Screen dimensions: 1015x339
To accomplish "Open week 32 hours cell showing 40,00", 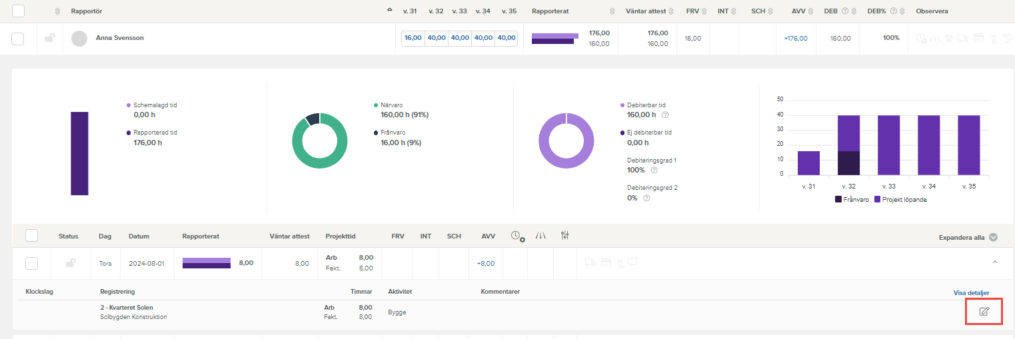I will click(x=437, y=38).
